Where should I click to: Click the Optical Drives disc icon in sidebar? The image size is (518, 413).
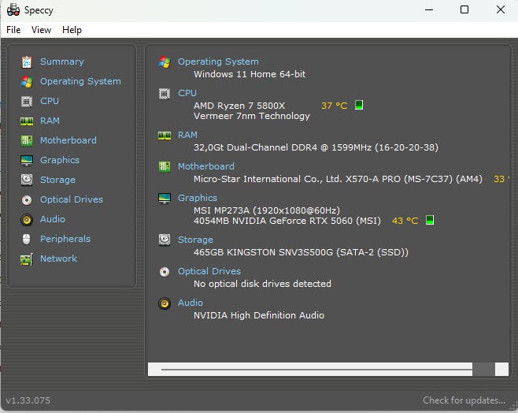pos(27,199)
